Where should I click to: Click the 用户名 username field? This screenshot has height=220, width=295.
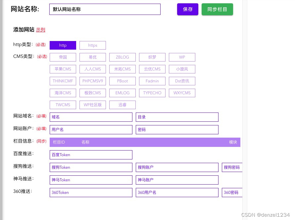tap(91, 130)
